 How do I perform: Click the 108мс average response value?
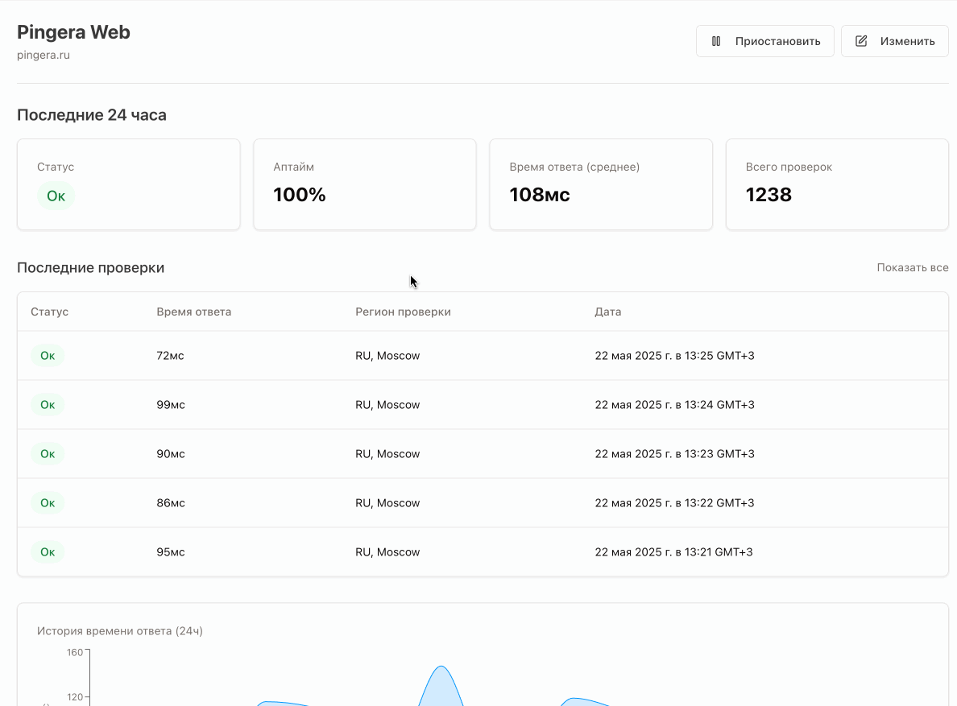pos(540,195)
